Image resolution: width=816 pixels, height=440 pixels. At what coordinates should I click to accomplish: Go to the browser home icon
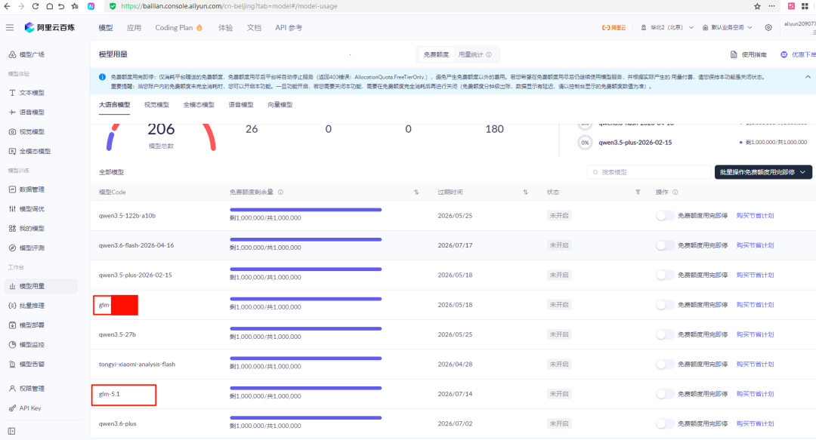click(x=49, y=6)
